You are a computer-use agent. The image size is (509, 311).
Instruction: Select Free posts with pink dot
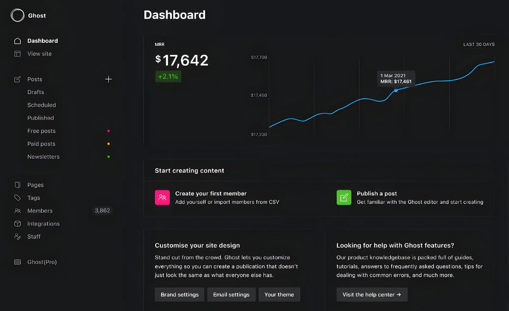pos(41,131)
